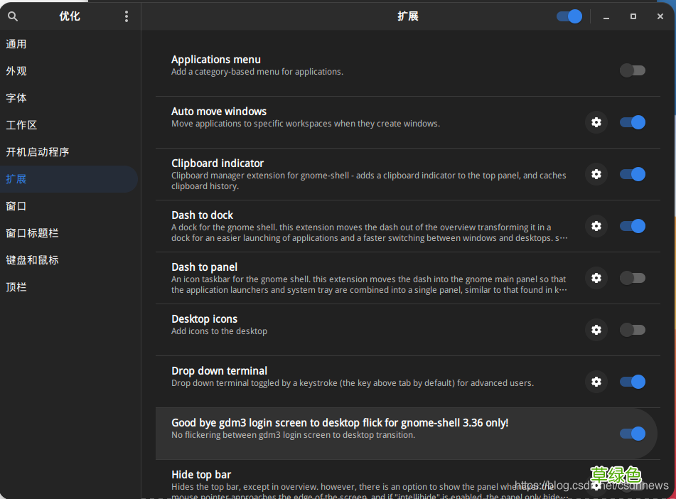Open the 字体 section
The width and height of the screenshot is (676, 499).
point(16,98)
